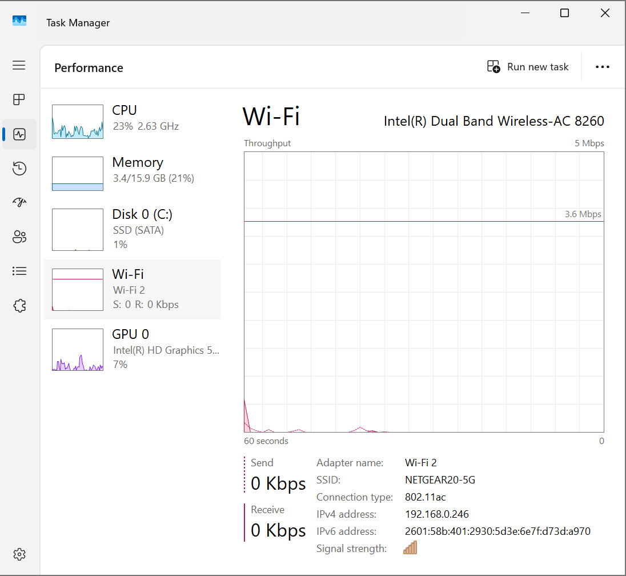Click the CPU usage mini graph thumbnail

pos(78,122)
